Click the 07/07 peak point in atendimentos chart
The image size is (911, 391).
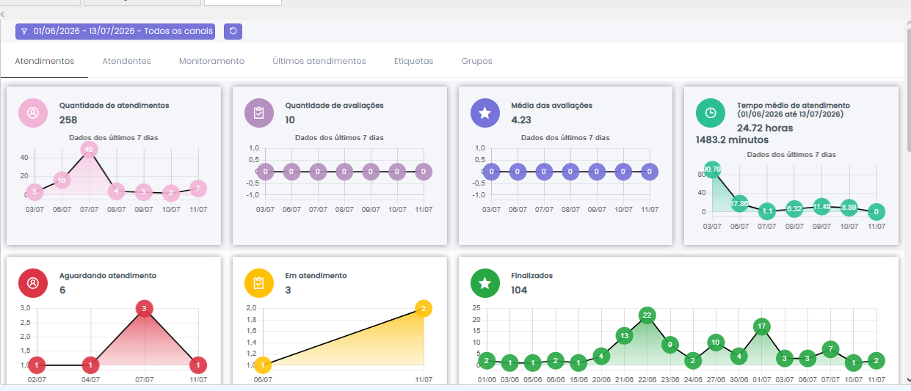pos(89,150)
